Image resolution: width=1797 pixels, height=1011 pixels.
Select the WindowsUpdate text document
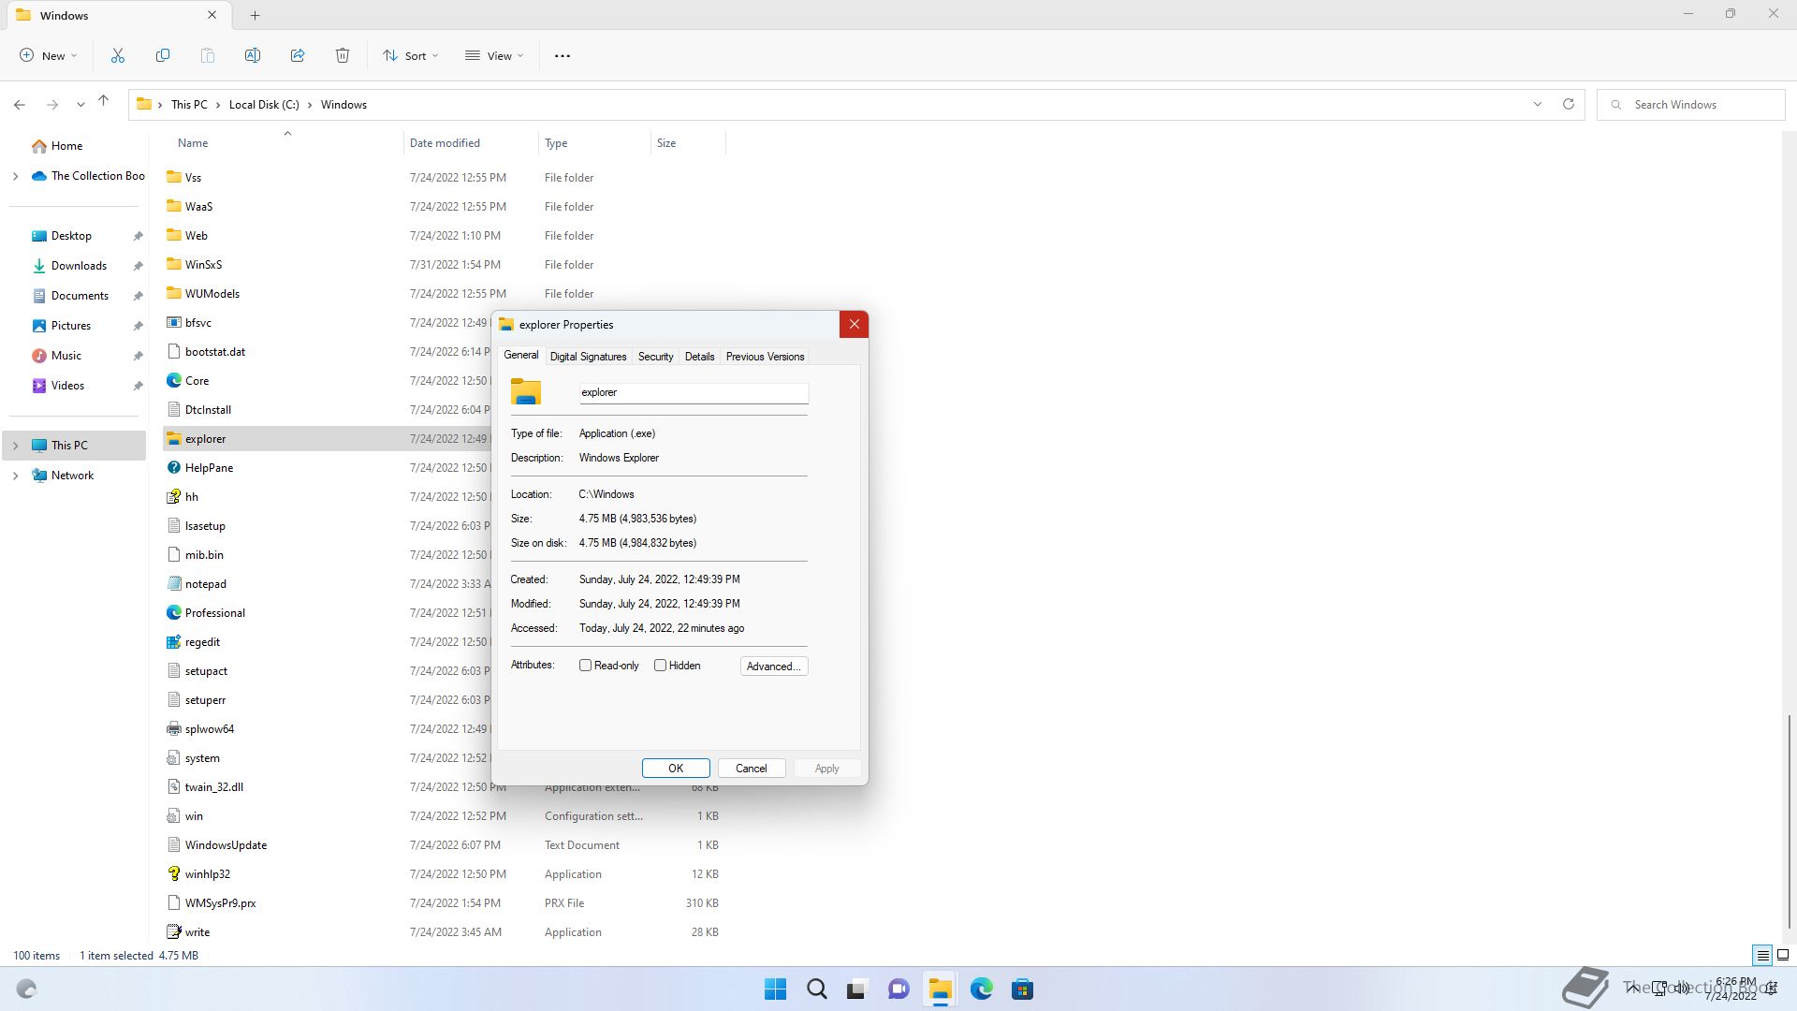tap(226, 845)
